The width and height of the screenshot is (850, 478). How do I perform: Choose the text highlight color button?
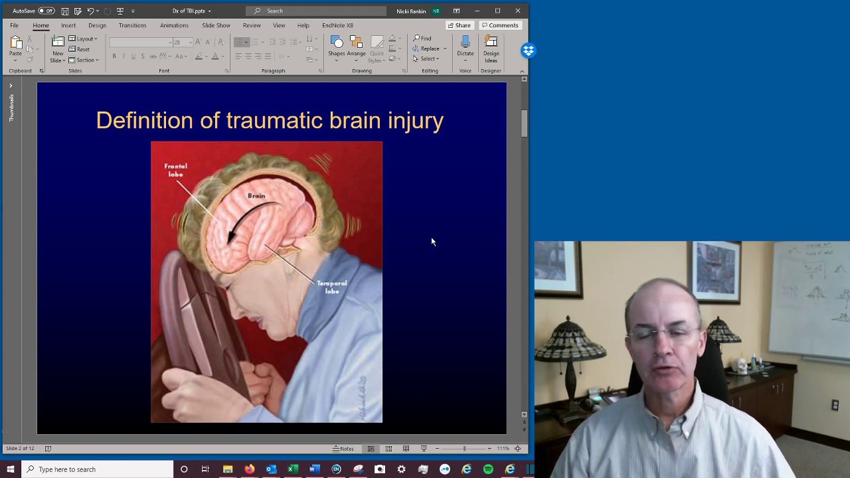tap(199, 56)
